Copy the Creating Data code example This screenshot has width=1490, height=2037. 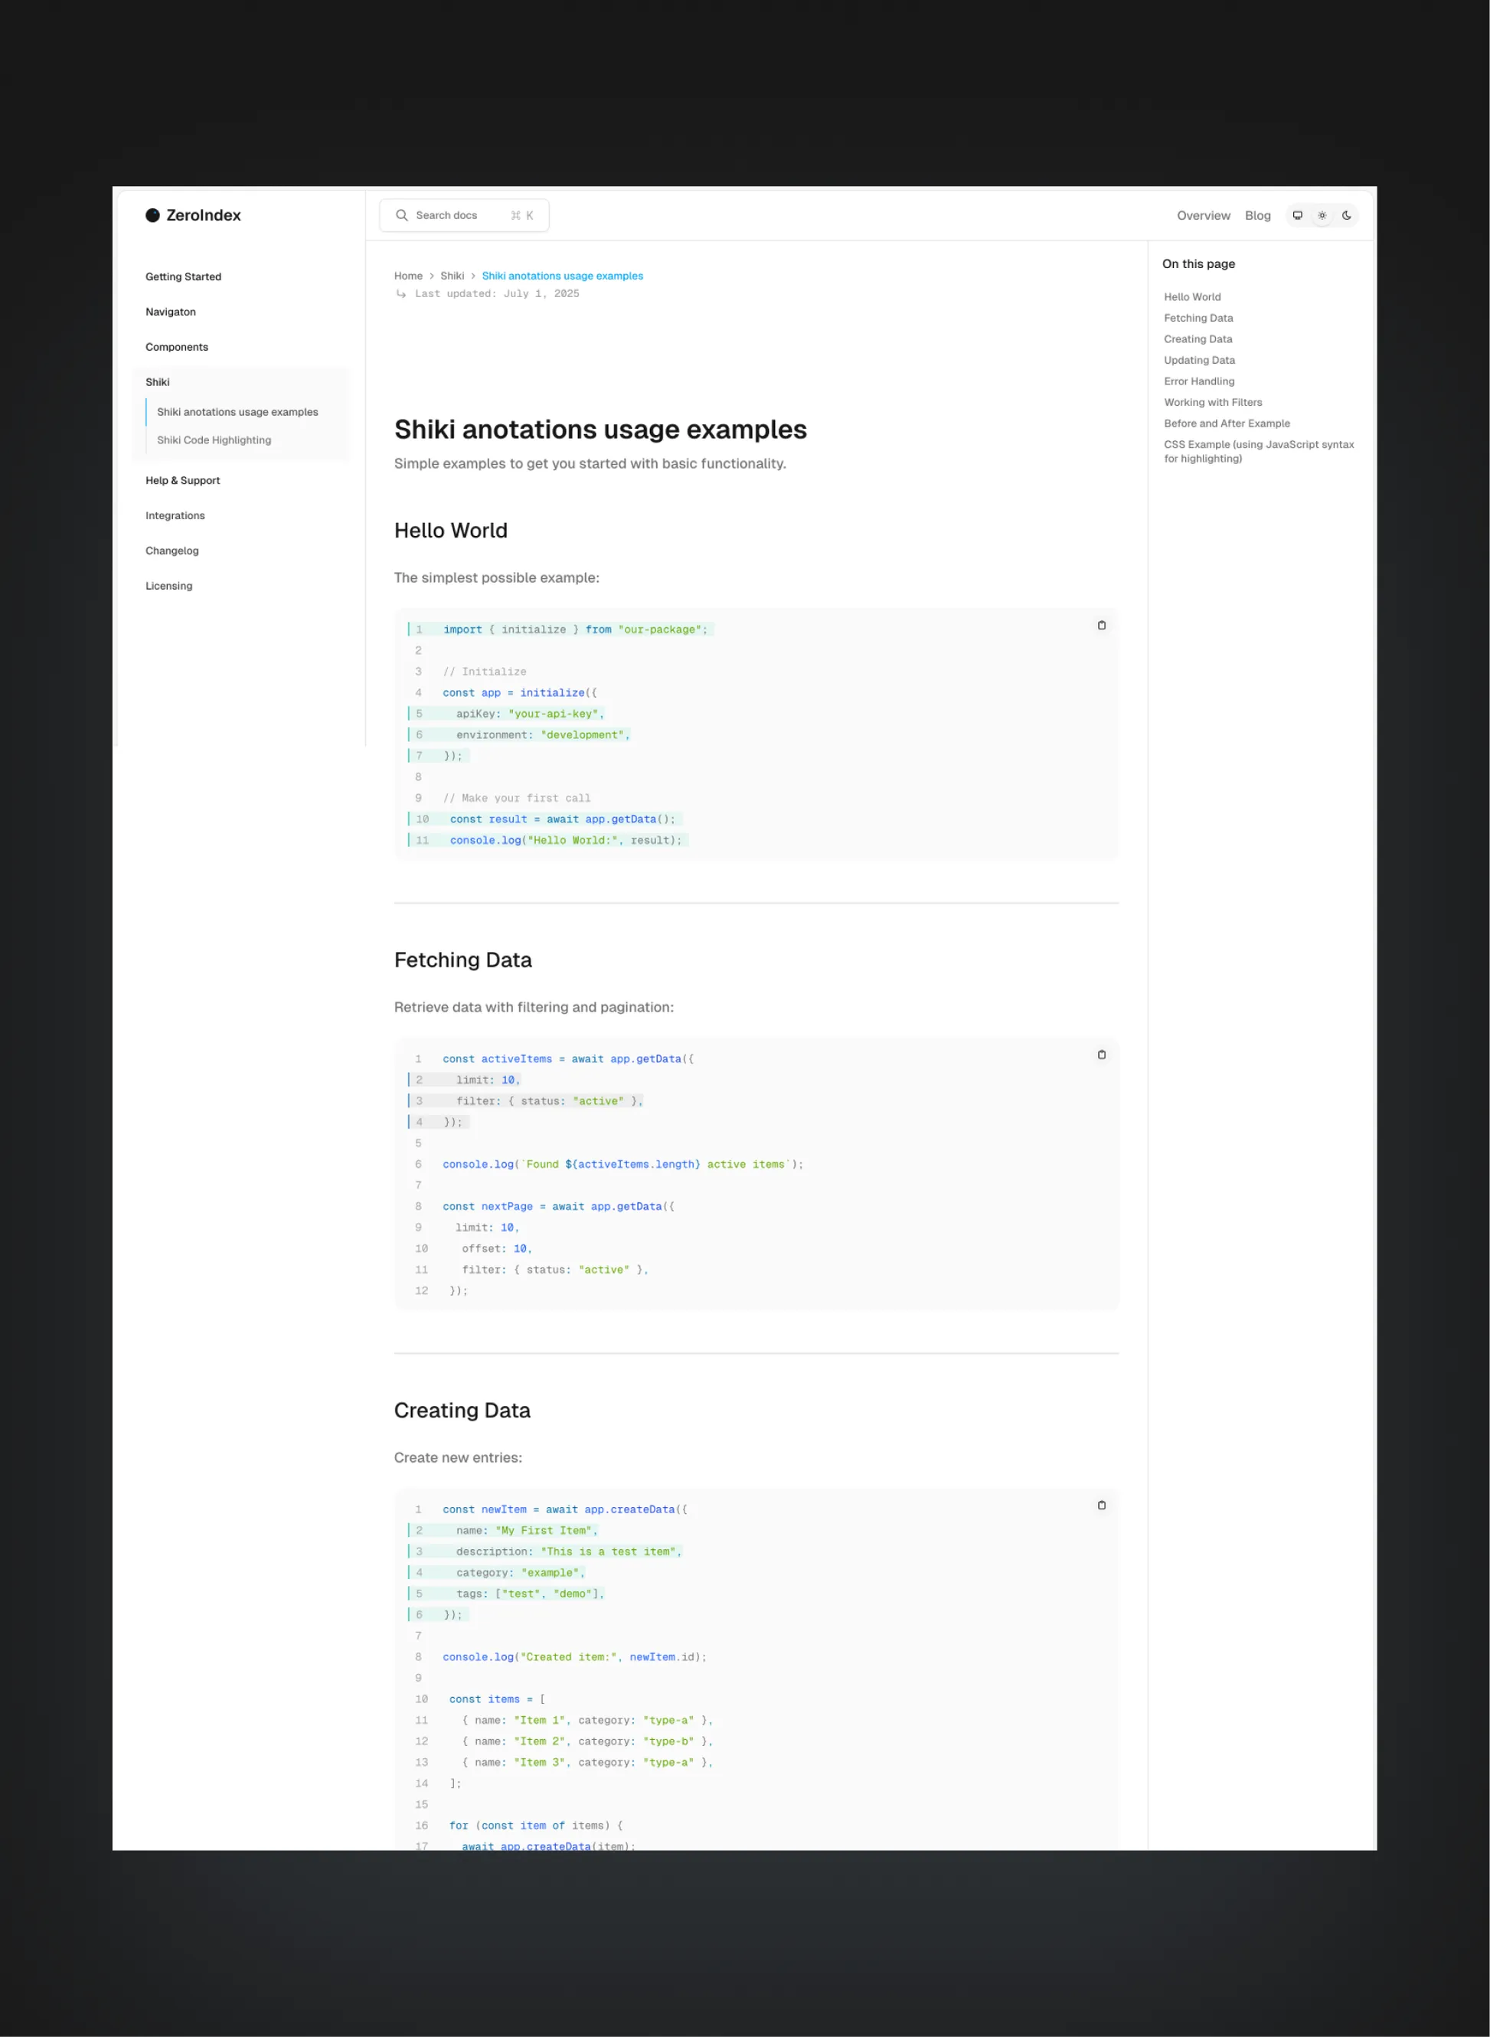pos(1101,1505)
